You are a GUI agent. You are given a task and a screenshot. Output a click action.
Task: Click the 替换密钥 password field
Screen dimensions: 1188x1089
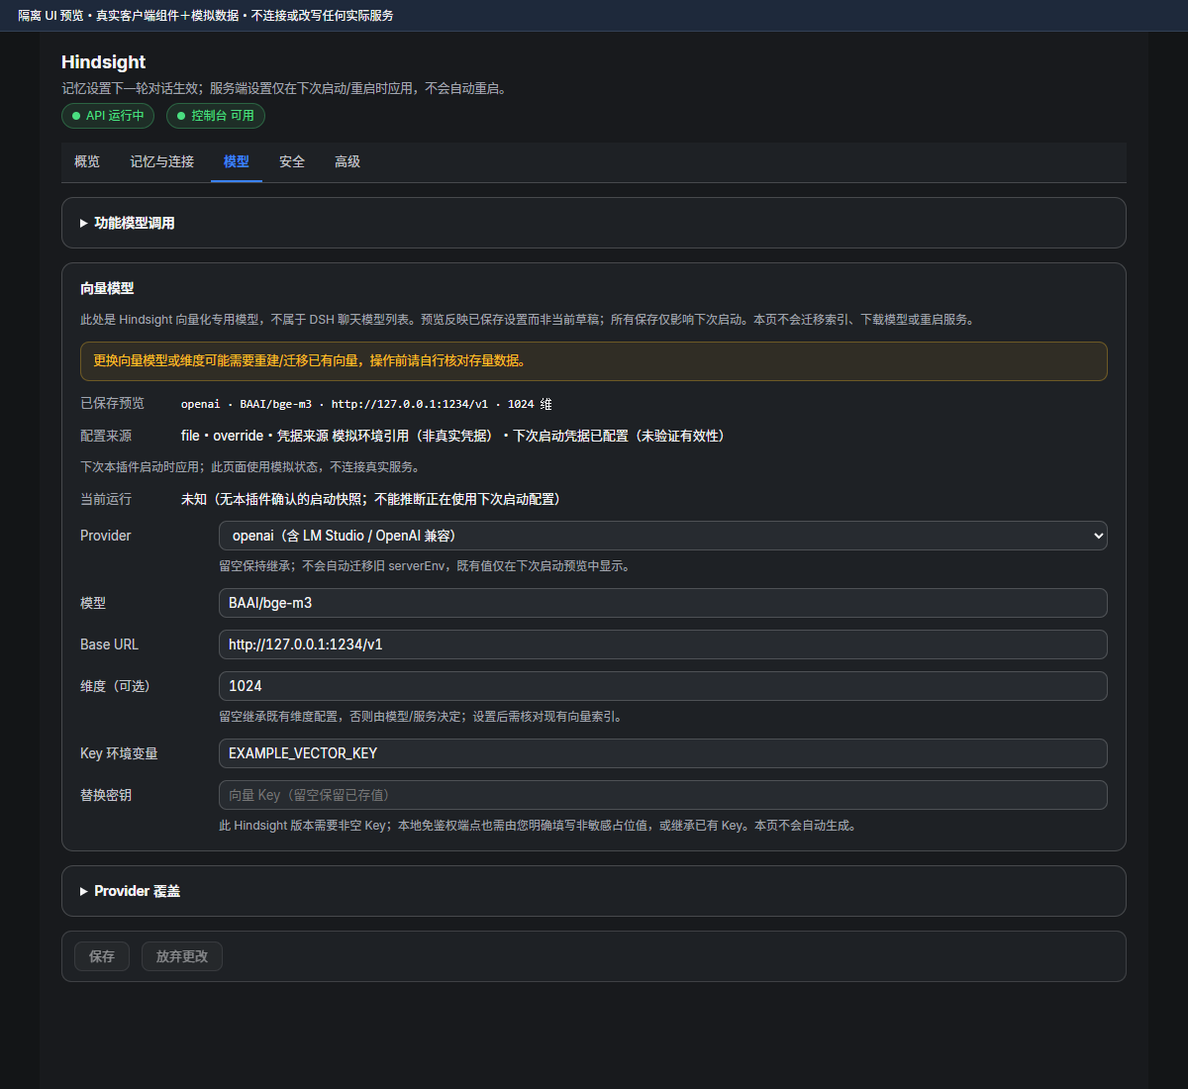coord(662,795)
